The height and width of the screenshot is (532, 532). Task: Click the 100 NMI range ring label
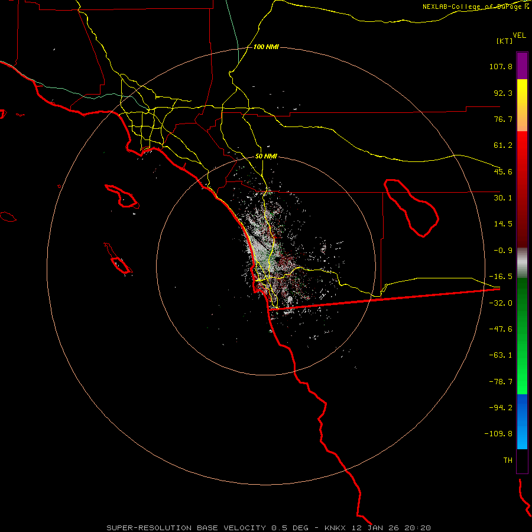[266, 47]
